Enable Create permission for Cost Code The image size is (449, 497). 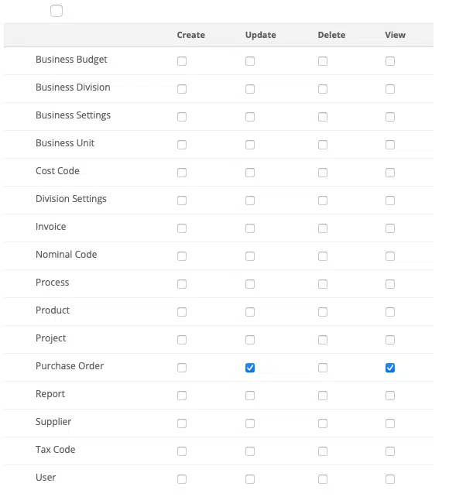point(182,173)
